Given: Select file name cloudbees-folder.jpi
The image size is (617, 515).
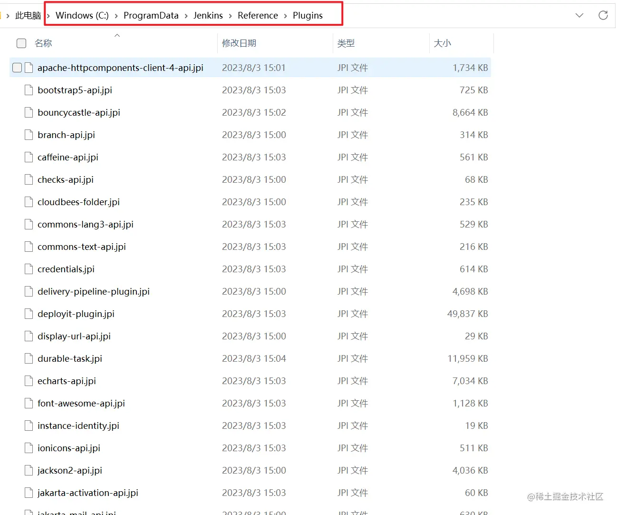Looking at the screenshot, I should [79, 202].
